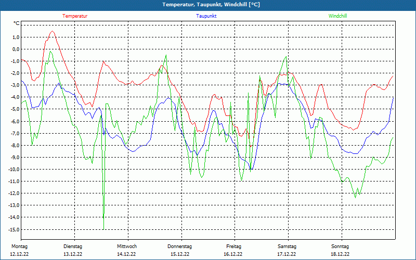Screen dimensions: 416x260
Task: Click the date 15.12.22
Action: point(180,254)
